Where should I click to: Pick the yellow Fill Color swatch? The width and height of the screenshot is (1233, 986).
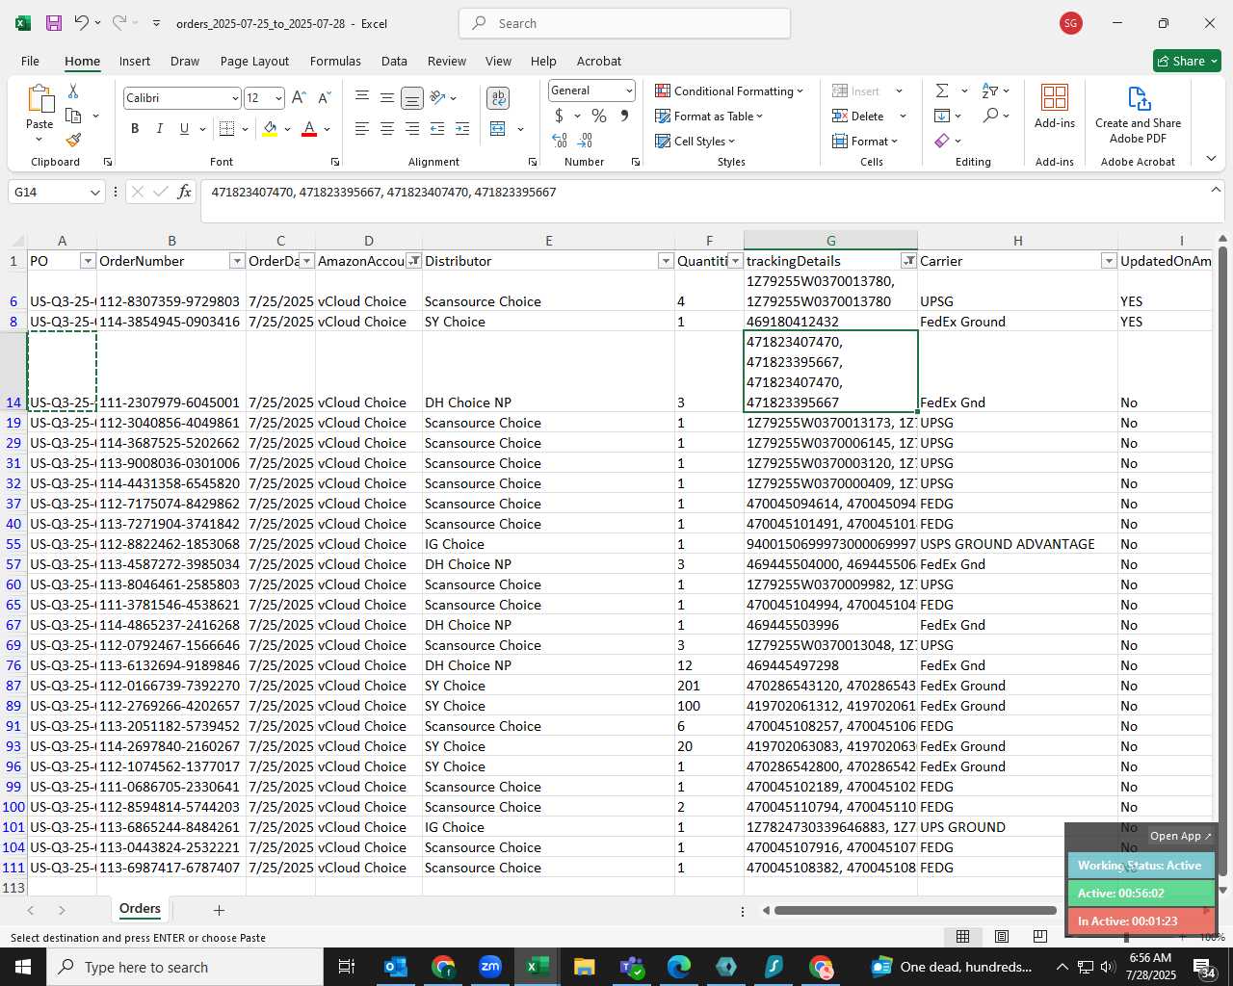tap(270, 129)
